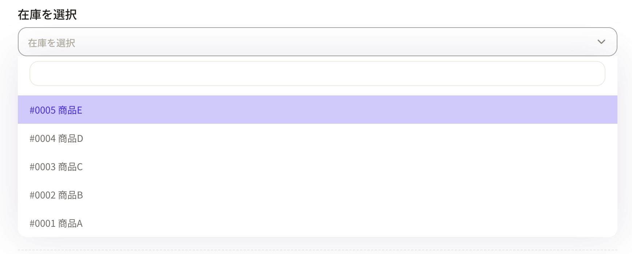Pick the #0003 商品C option
The height and width of the screenshot is (254, 632).
pos(56,167)
